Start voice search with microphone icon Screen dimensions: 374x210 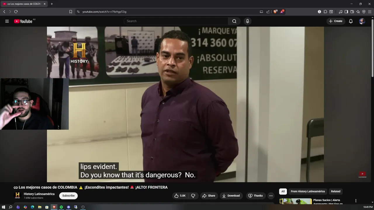pos(247,21)
